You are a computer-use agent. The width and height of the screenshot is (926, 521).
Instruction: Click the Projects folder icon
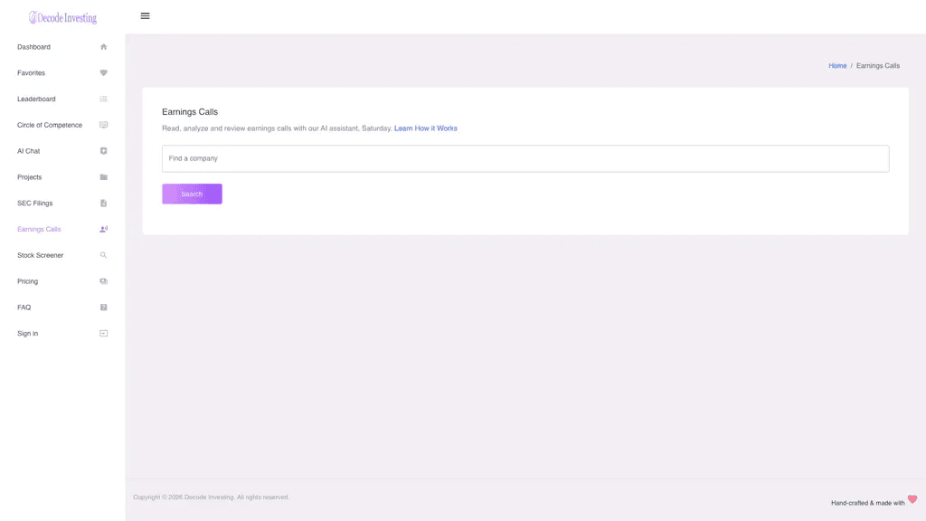pyautogui.click(x=103, y=176)
